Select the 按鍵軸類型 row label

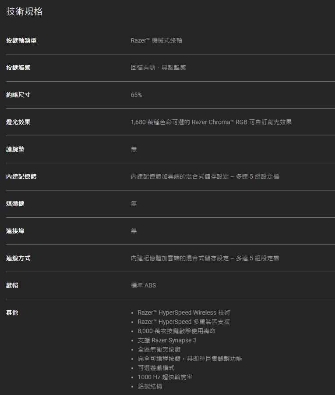click(21, 40)
